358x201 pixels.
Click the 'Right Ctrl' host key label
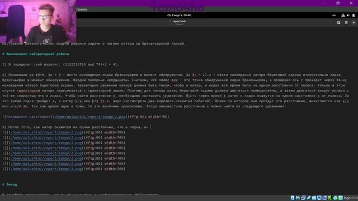click(351, 198)
